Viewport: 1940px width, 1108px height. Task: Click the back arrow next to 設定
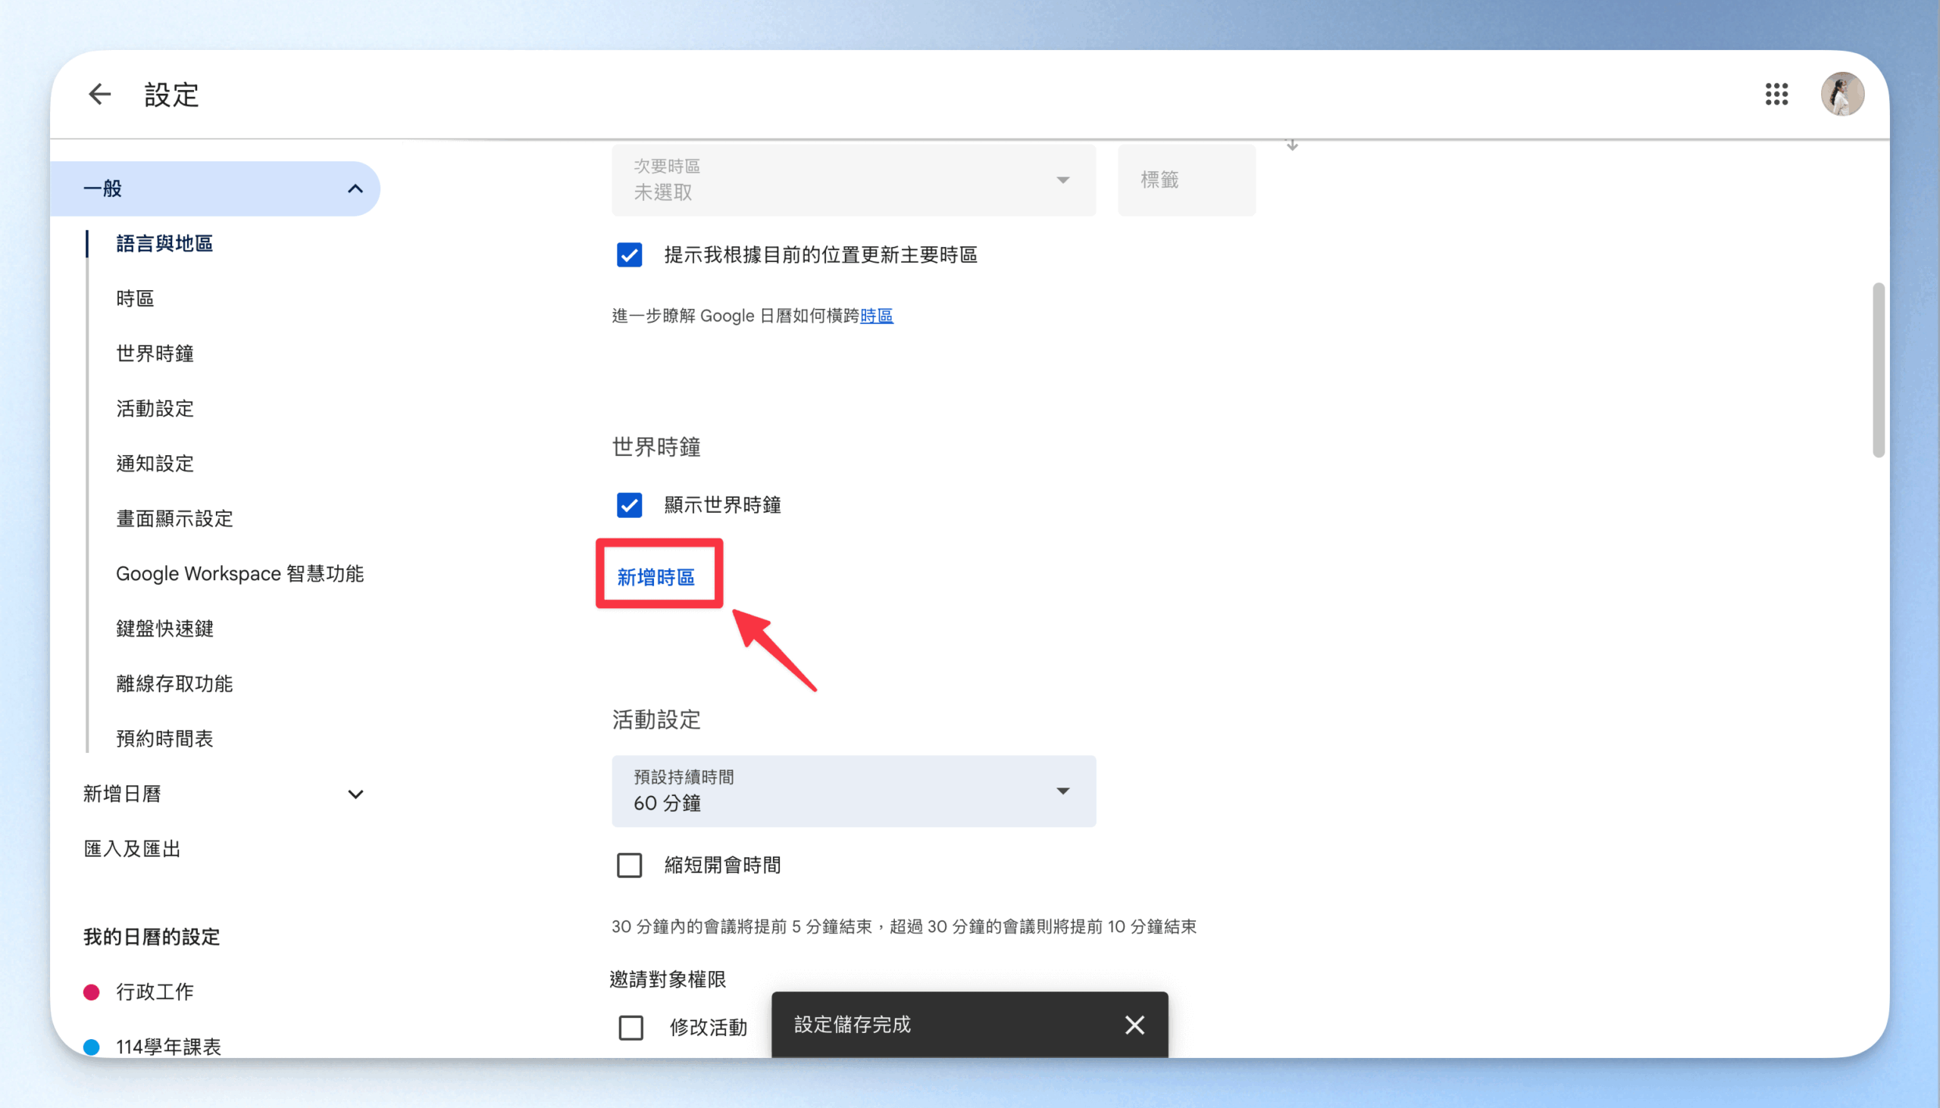click(x=100, y=95)
